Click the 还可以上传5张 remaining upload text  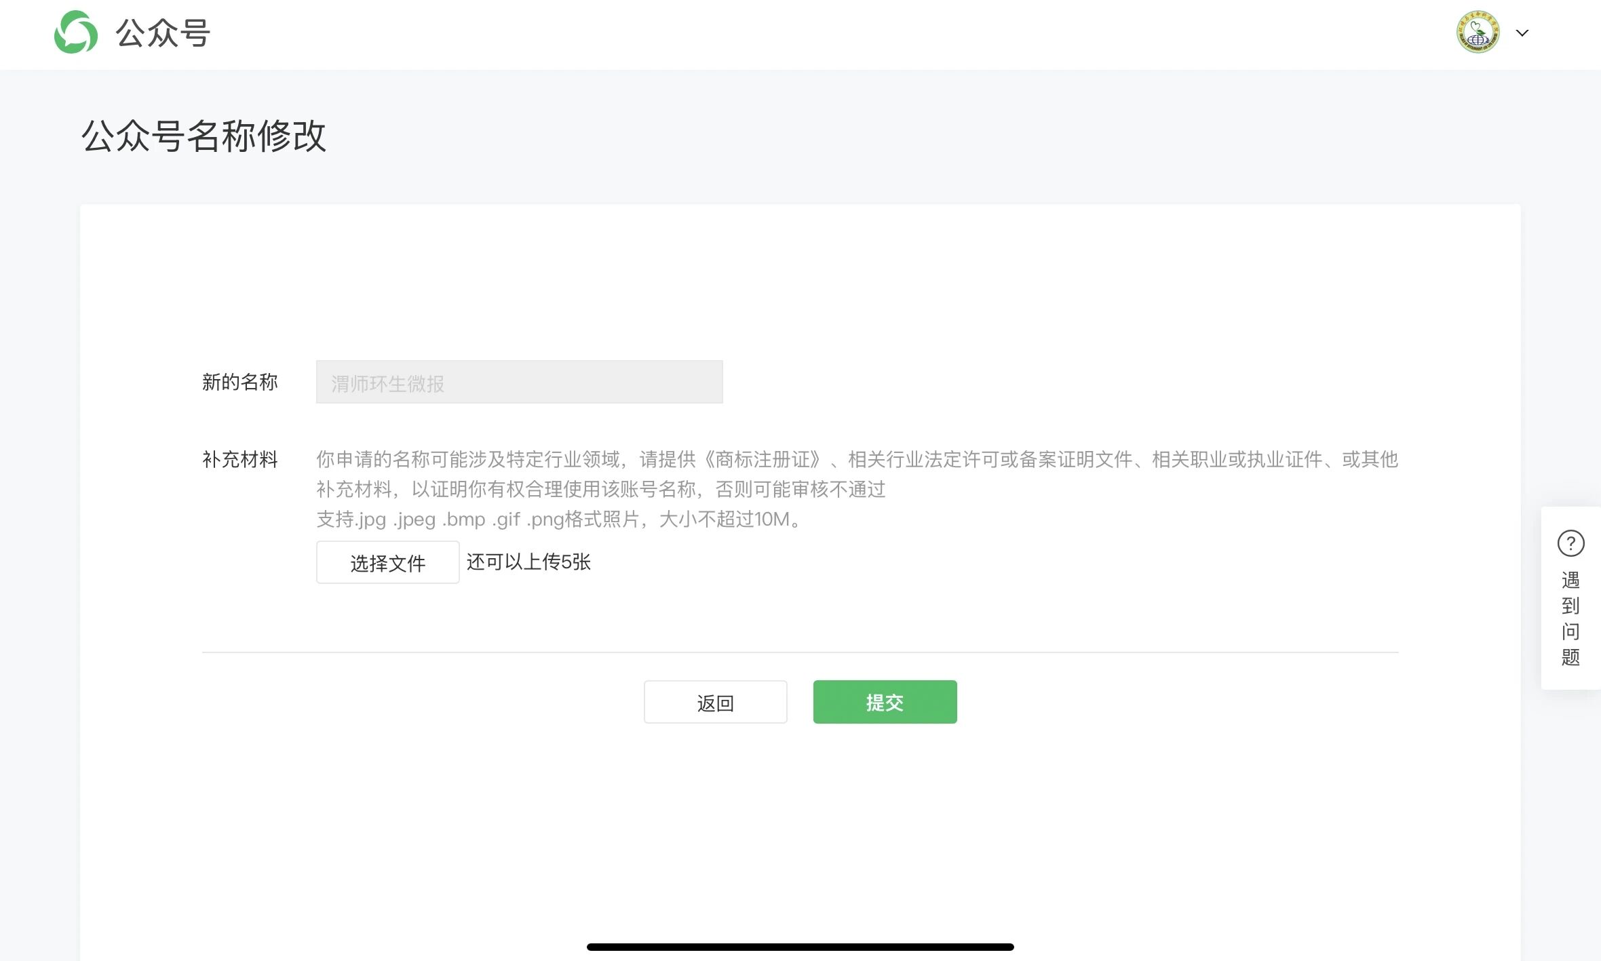[528, 562]
